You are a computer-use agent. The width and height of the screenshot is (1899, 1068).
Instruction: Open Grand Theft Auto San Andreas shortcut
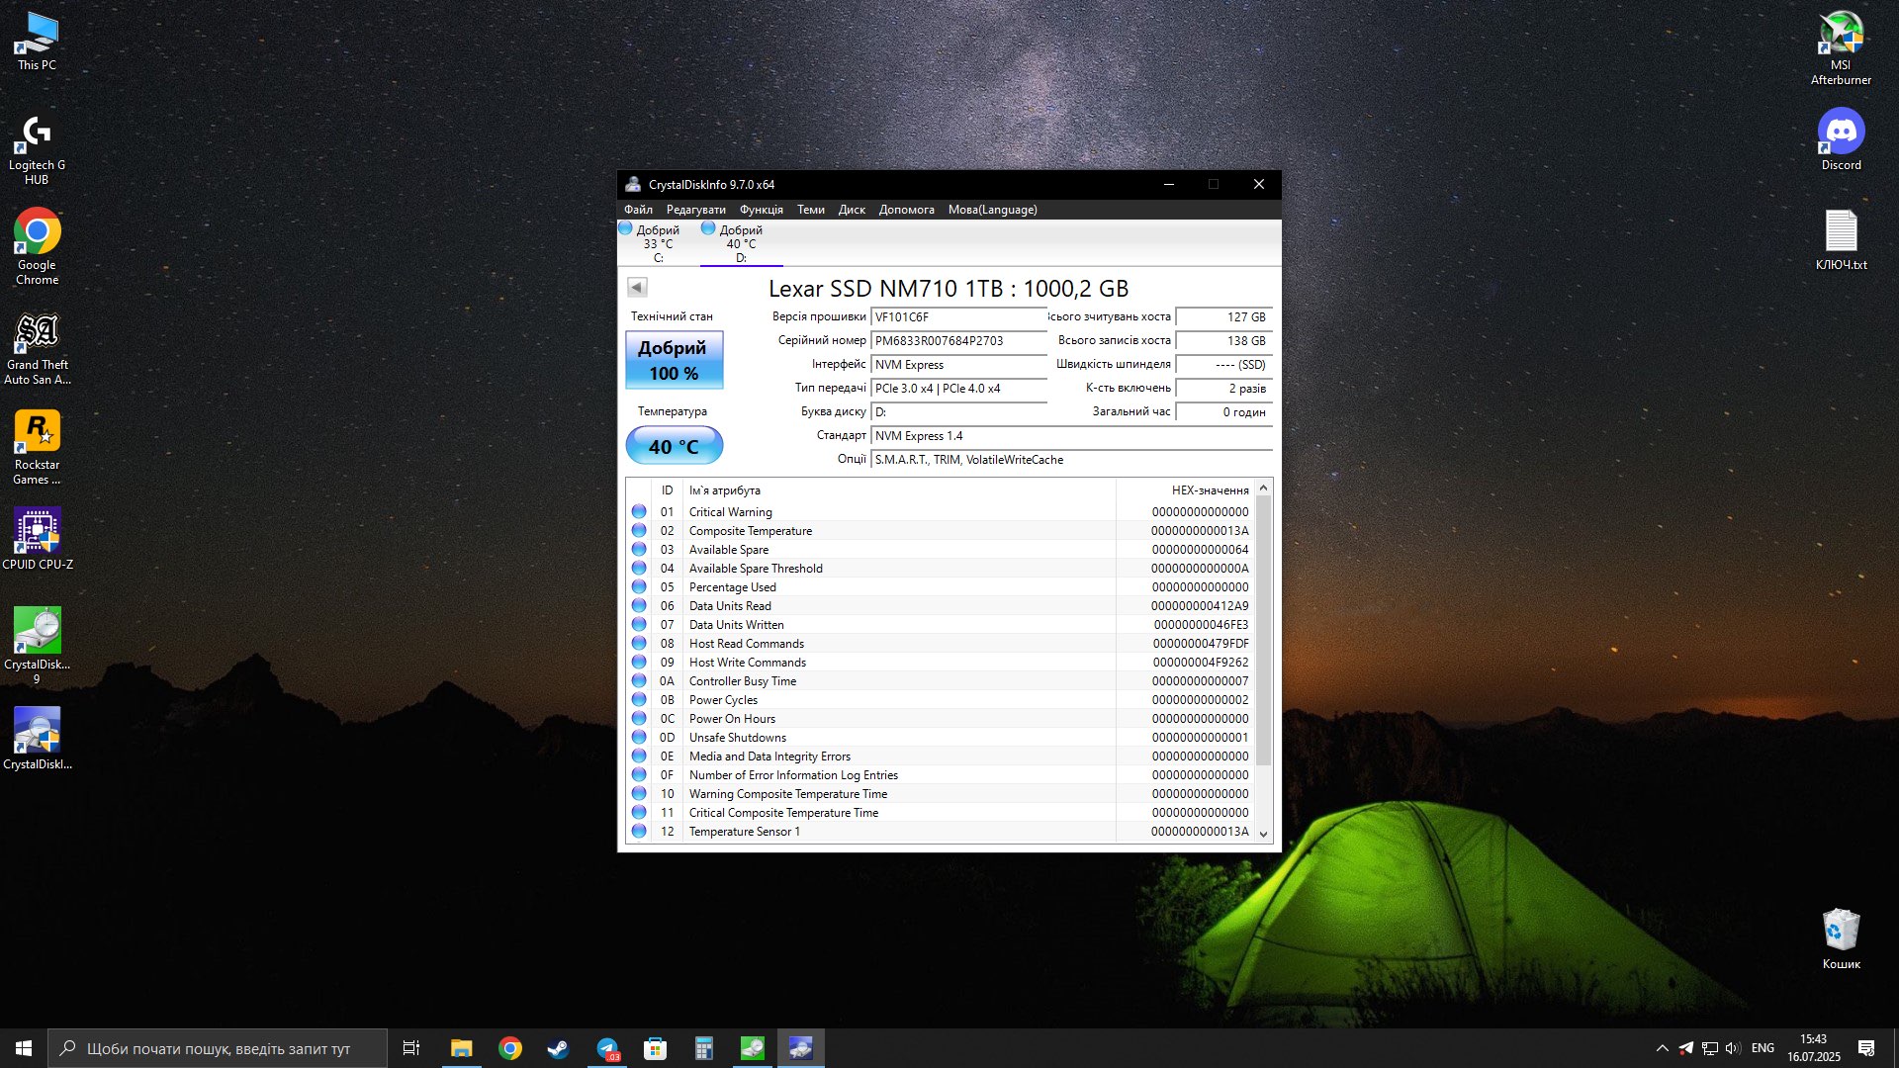pyautogui.click(x=37, y=348)
